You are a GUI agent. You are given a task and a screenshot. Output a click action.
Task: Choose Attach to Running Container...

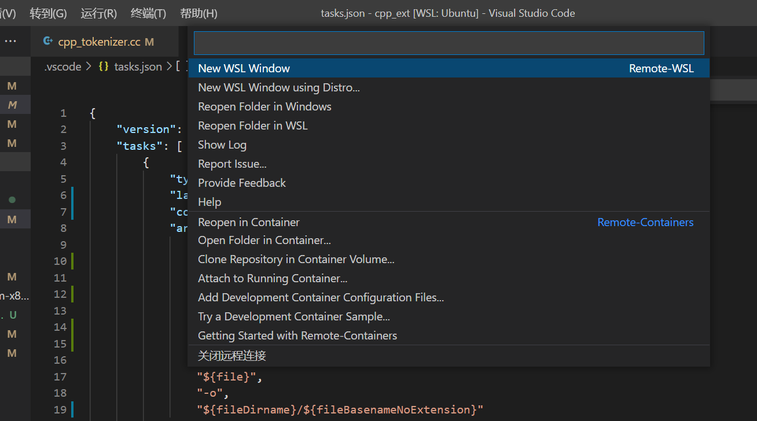point(273,278)
